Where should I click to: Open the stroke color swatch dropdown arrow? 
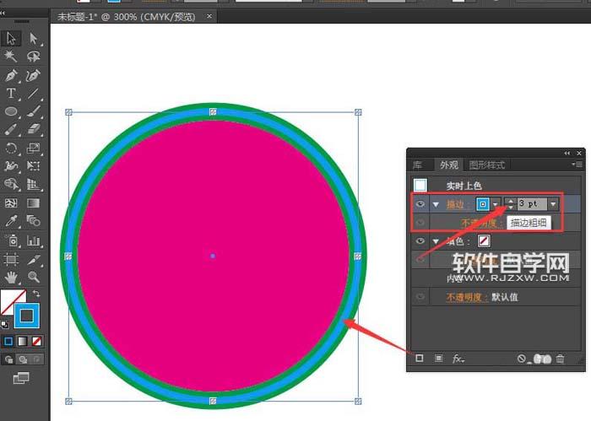(x=496, y=204)
